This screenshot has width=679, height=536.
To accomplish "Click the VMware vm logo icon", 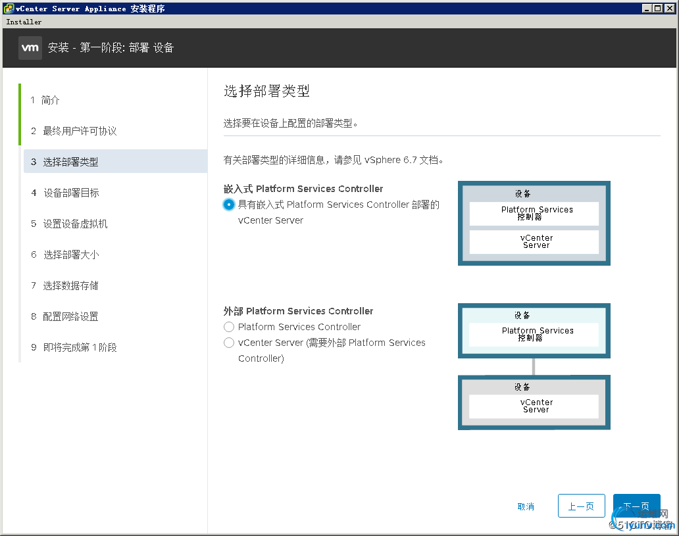I will tap(30, 47).
